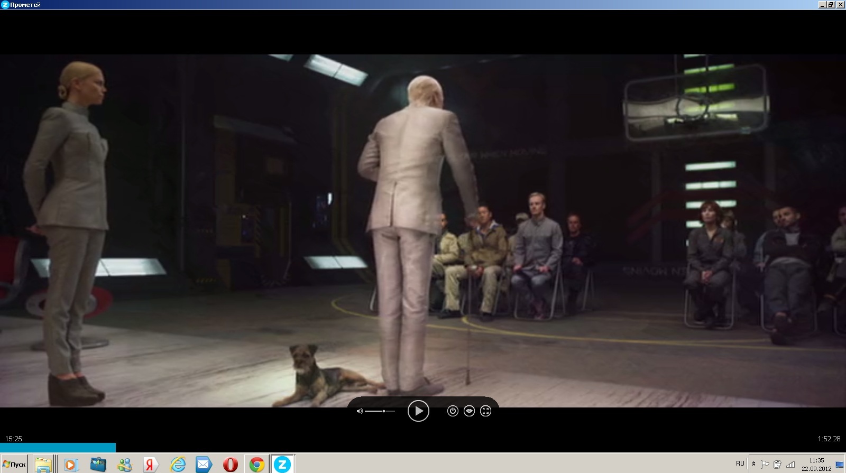846x473 pixels.
Task: Open network signal tray icon
Action: click(x=790, y=465)
